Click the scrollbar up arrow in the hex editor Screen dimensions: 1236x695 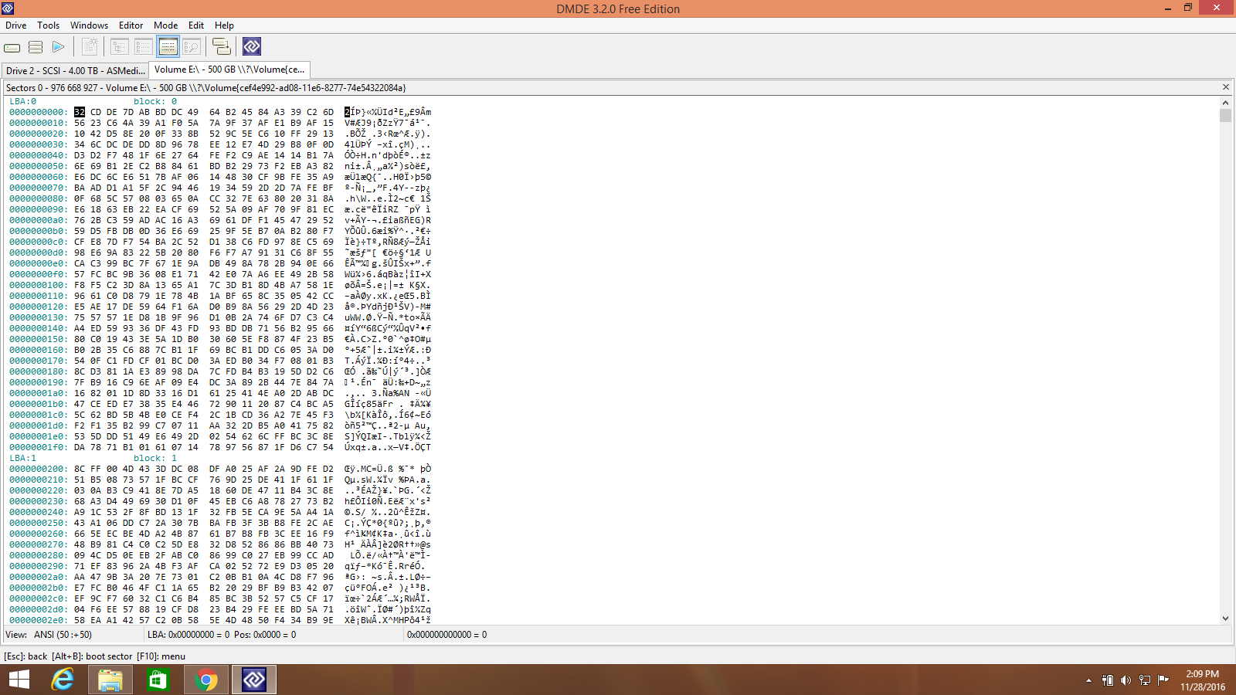(1225, 102)
